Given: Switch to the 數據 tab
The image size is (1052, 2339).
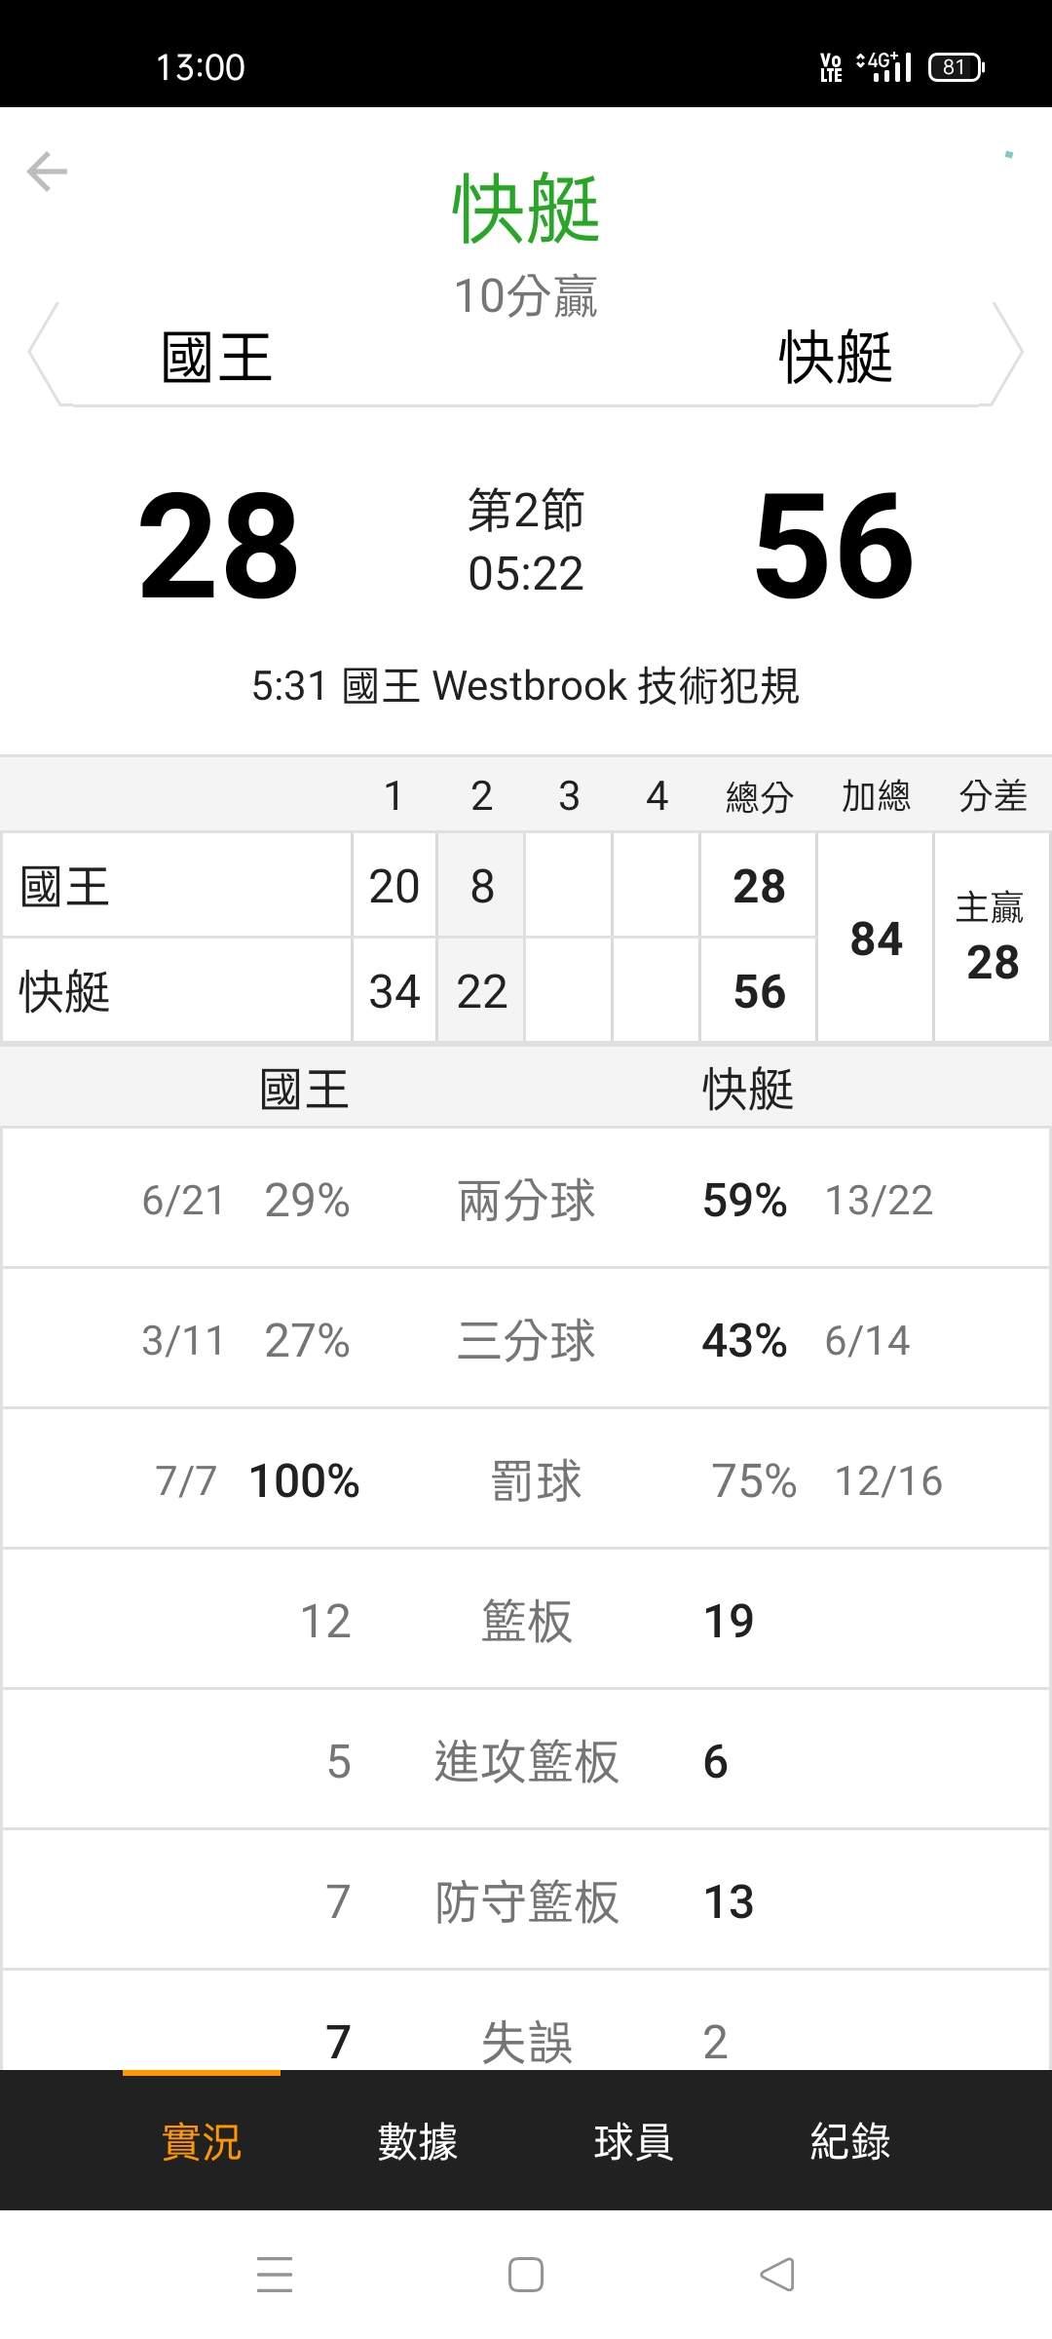Looking at the screenshot, I should [417, 2141].
